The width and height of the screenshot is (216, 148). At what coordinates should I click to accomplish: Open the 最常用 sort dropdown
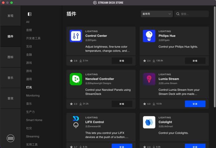pos(157,14)
